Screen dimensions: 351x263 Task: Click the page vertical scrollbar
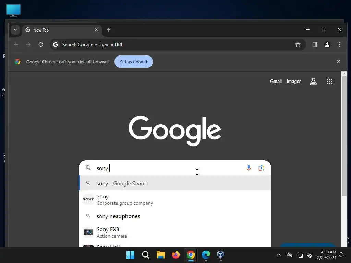[344, 136]
